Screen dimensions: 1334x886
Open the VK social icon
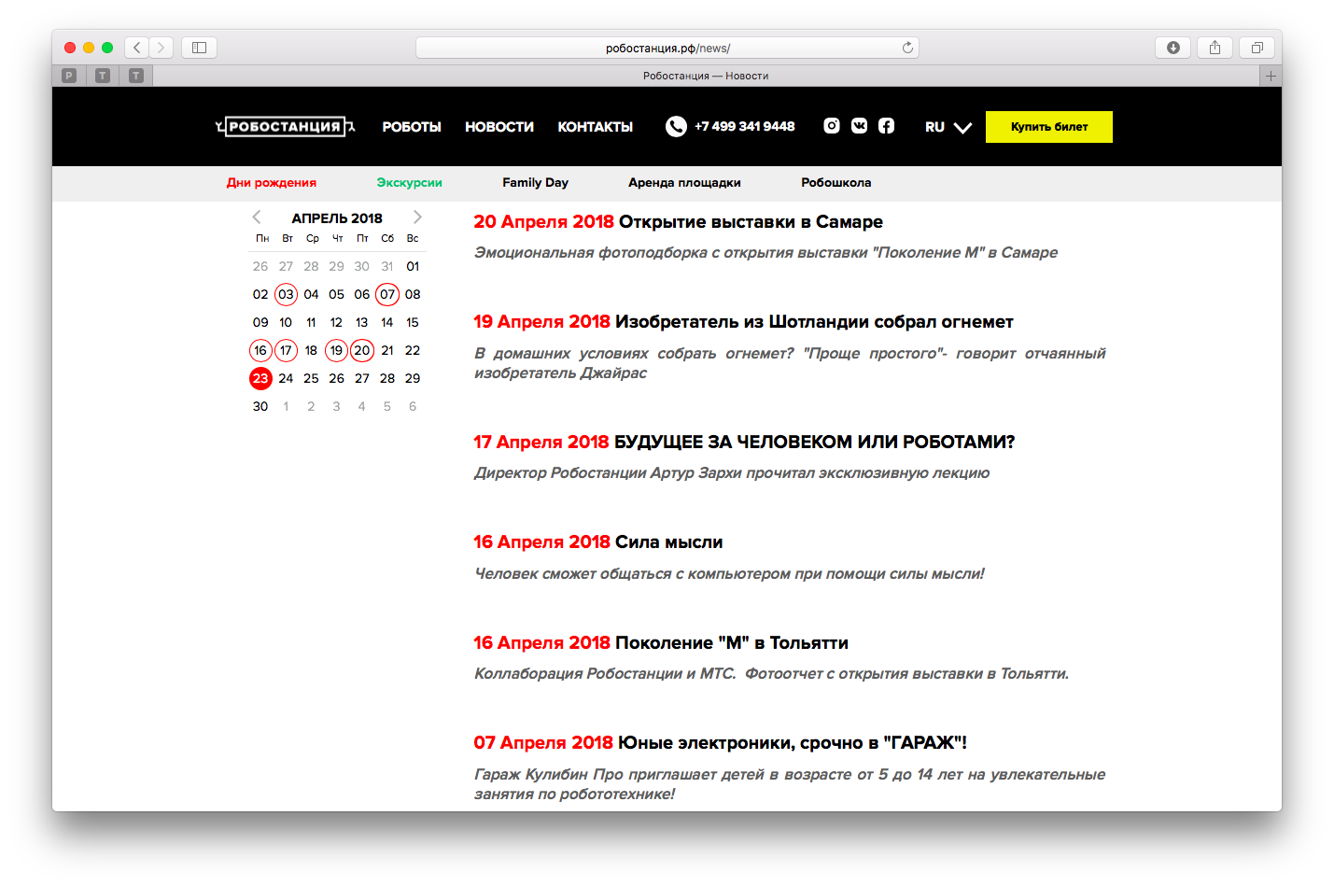click(x=859, y=126)
